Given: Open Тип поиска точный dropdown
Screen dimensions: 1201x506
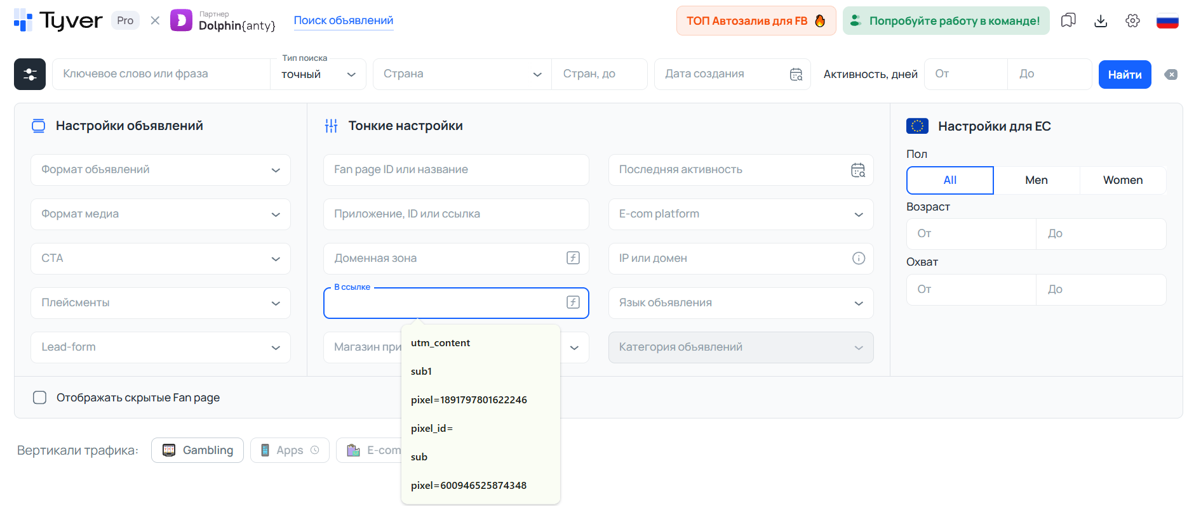Looking at the screenshot, I should click(x=318, y=74).
